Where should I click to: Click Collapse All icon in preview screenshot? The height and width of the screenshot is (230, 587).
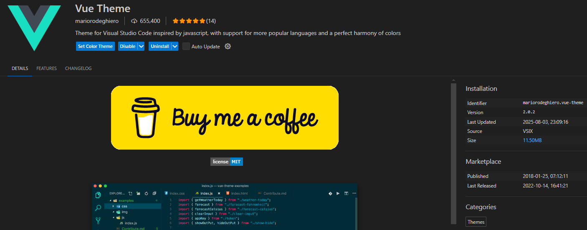(x=154, y=193)
